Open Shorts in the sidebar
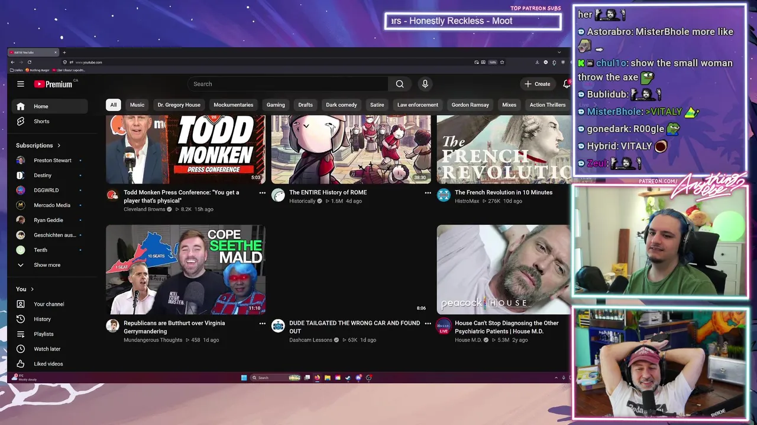Viewport: 757px width, 425px height. tap(50, 121)
